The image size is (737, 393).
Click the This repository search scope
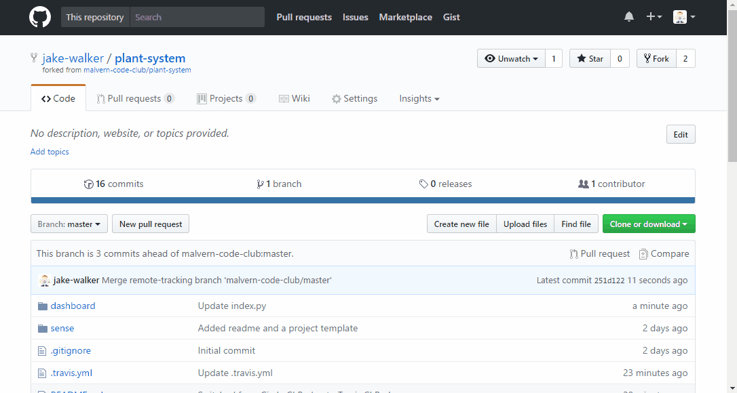pos(95,18)
